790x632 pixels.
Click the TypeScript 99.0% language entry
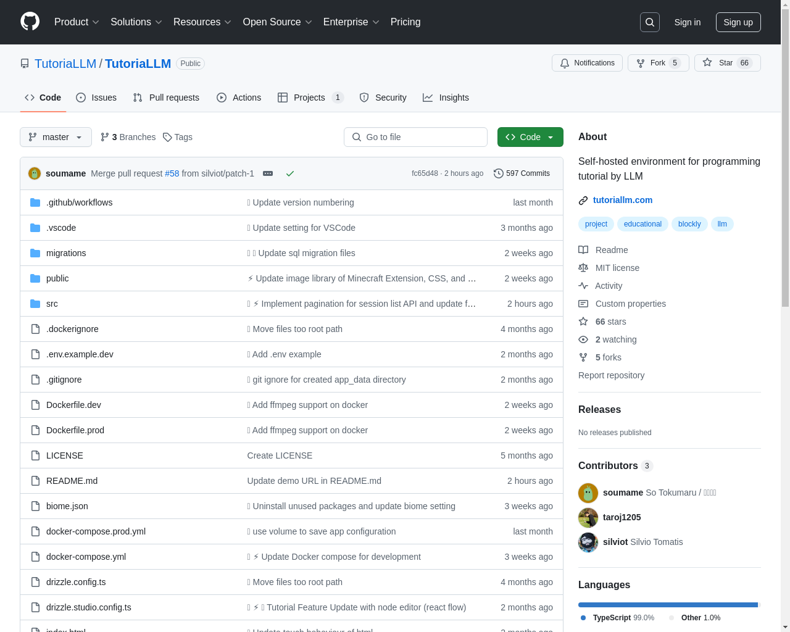617,618
